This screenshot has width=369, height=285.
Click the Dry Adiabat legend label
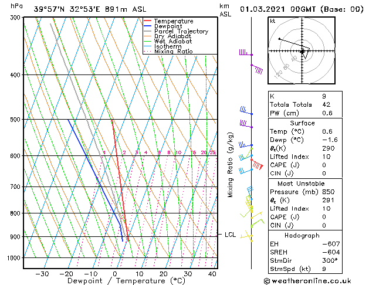(172, 36)
